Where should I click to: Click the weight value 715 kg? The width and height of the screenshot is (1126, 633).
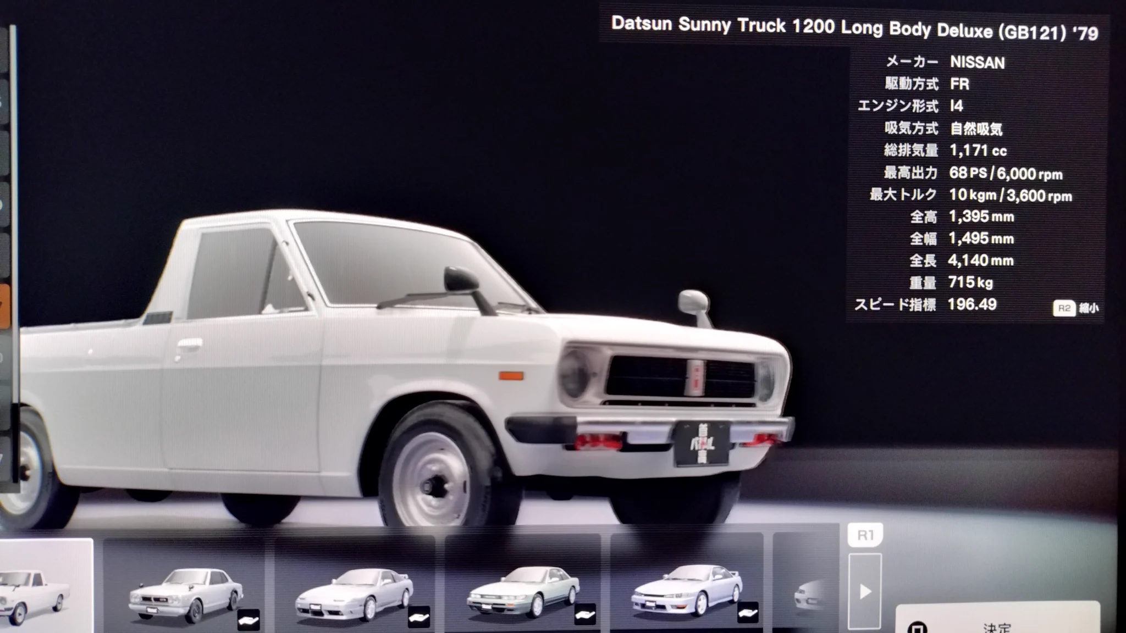pyautogui.click(x=970, y=282)
